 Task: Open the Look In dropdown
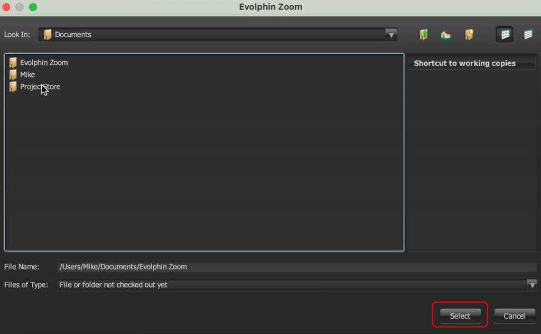pos(391,34)
